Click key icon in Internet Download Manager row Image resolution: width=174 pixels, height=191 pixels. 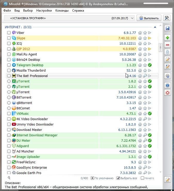pyautogui.click(x=145, y=135)
